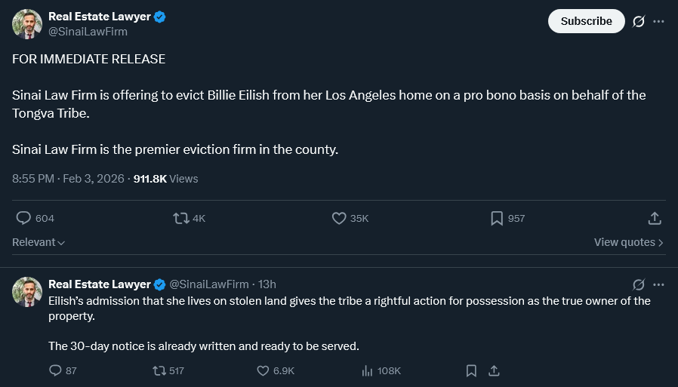Reply to the 30-day notice comment
678x387 pixels.
pyautogui.click(x=55, y=370)
